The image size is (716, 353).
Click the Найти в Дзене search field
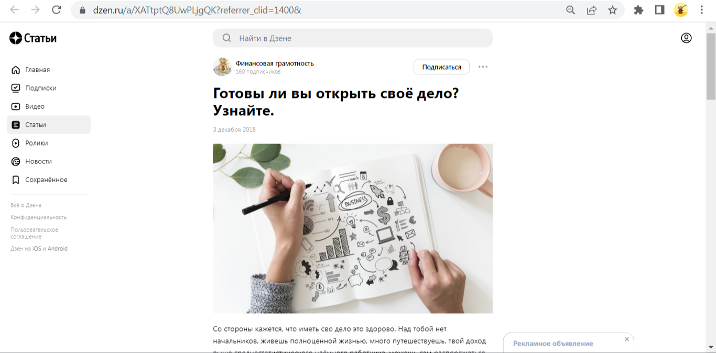click(x=353, y=38)
